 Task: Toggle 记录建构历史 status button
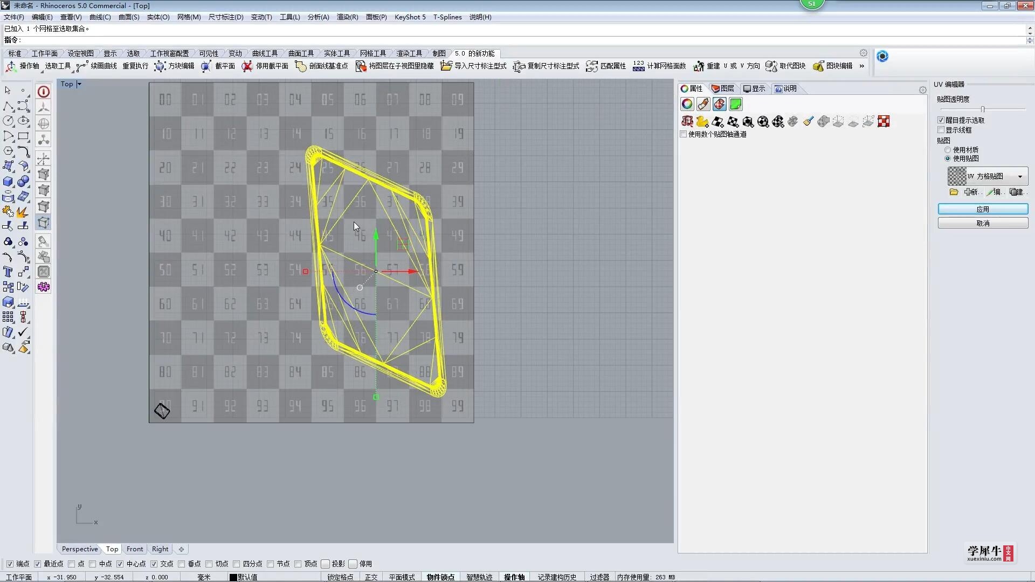pyautogui.click(x=557, y=577)
